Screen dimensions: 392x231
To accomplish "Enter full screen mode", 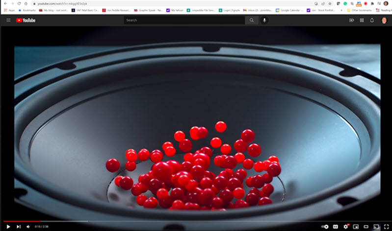I will tap(386, 227).
